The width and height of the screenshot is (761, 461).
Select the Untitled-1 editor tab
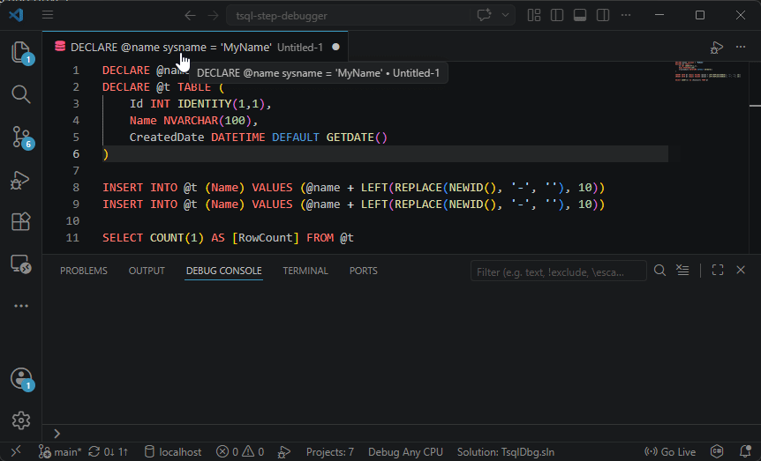click(196, 47)
